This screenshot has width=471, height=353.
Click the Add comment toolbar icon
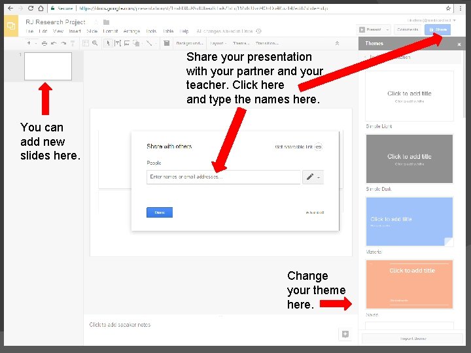(167, 43)
